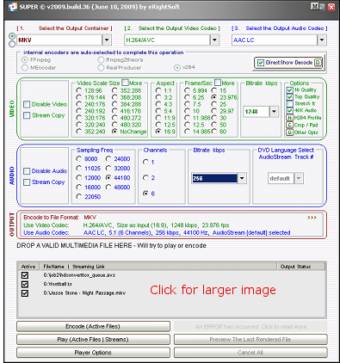
Task: Enable Disable Audio checkbox
Action: click(x=27, y=171)
